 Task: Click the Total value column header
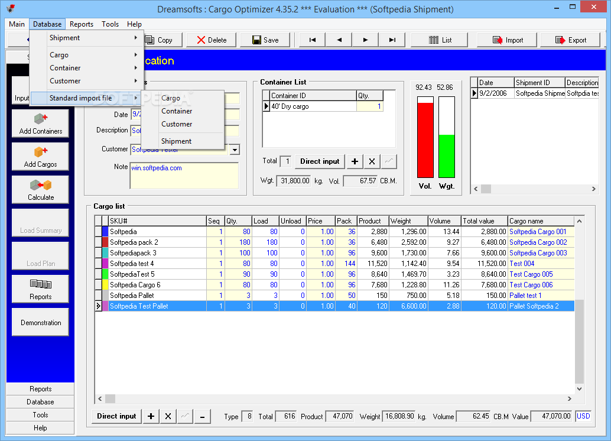(x=485, y=221)
